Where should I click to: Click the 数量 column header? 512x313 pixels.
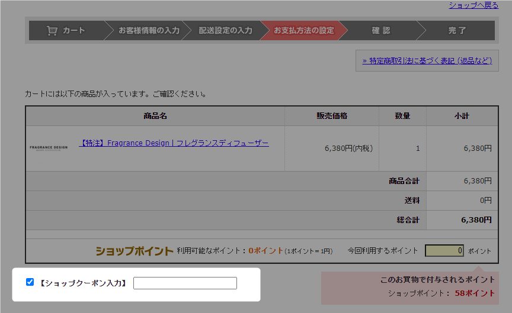click(x=402, y=116)
